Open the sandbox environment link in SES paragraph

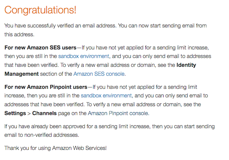click(x=83, y=56)
